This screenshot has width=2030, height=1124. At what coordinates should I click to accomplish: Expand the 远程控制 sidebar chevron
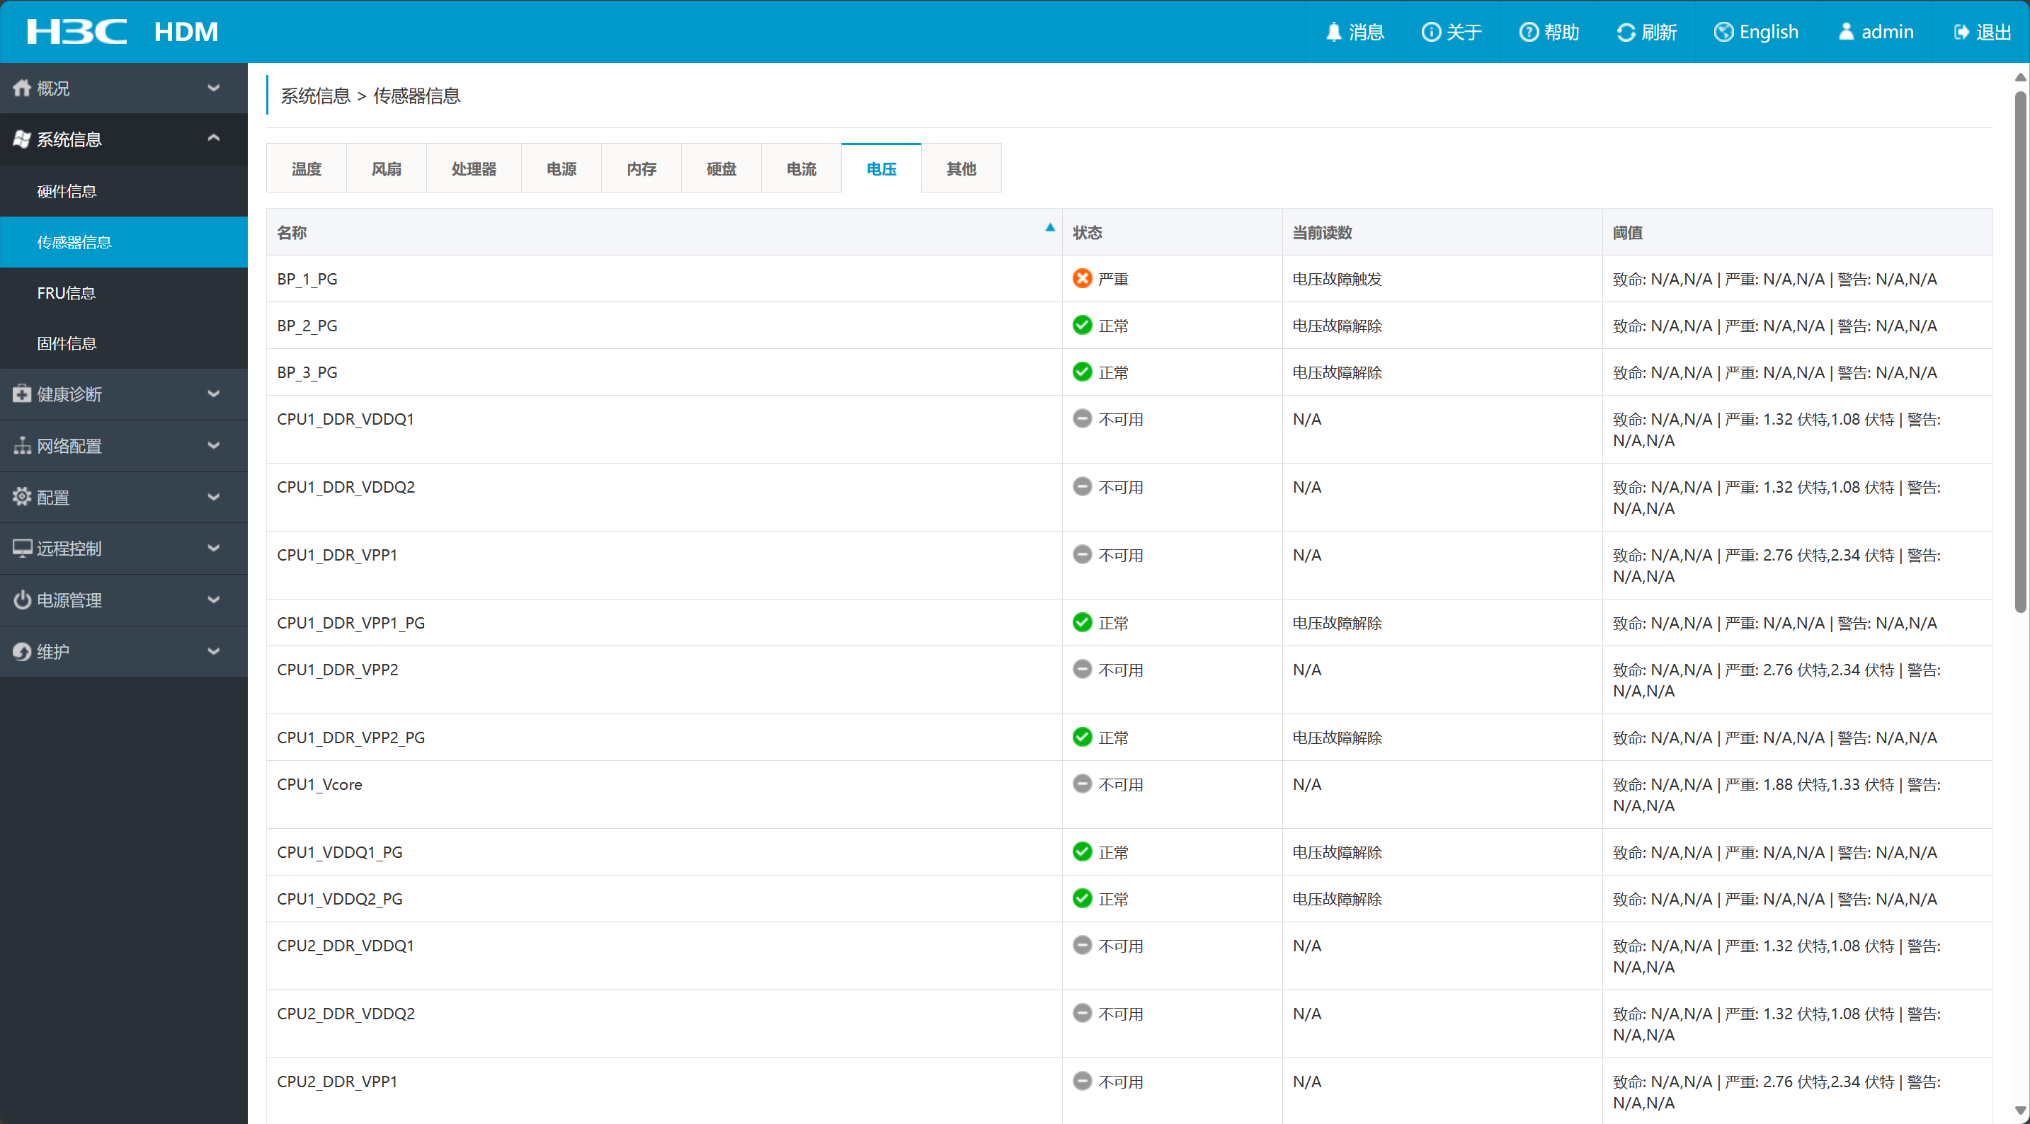[213, 549]
